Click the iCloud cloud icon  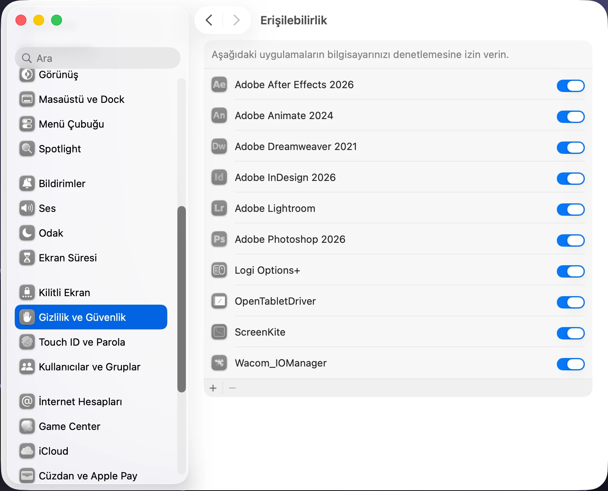pyautogui.click(x=27, y=451)
